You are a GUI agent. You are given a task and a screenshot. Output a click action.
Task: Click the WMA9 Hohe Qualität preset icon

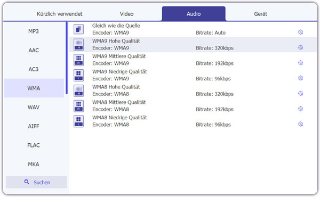pyautogui.click(x=78, y=45)
